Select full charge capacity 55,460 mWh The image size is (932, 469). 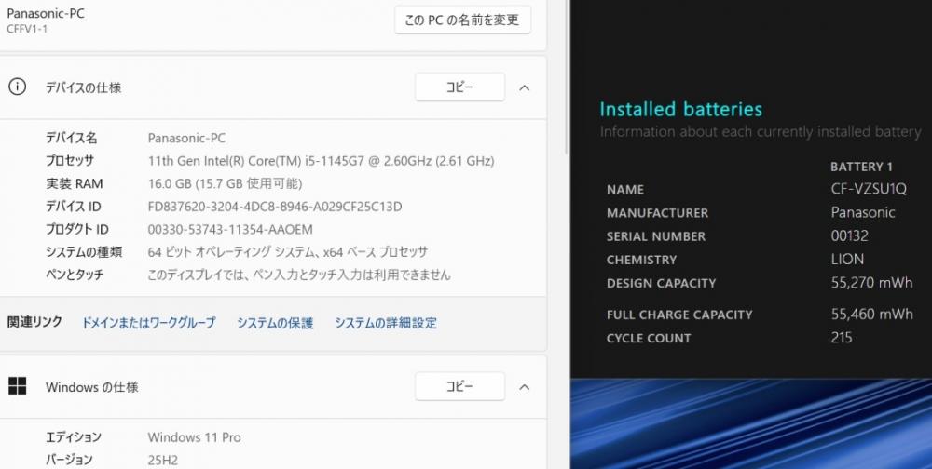coord(871,314)
